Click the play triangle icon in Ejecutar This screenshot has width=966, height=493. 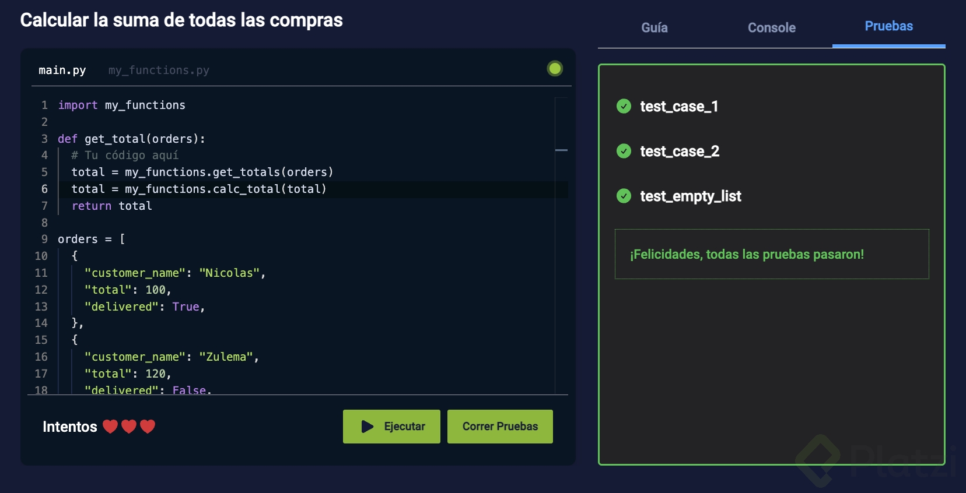tap(367, 427)
